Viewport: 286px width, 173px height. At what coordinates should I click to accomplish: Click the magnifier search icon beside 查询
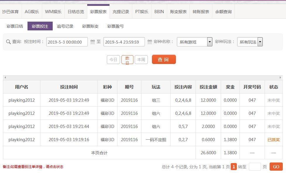pyautogui.click(x=8, y=42)
